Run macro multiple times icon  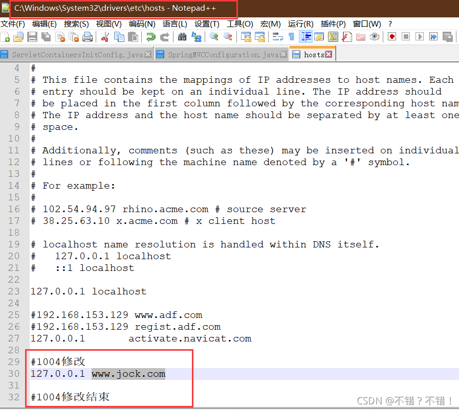[x=433, y=37]
